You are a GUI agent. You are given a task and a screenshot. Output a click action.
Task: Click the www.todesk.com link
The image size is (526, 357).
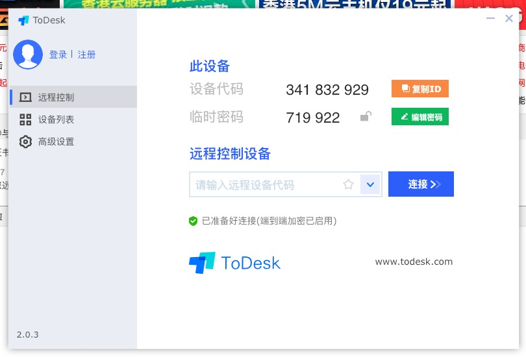tap(414, 262)
